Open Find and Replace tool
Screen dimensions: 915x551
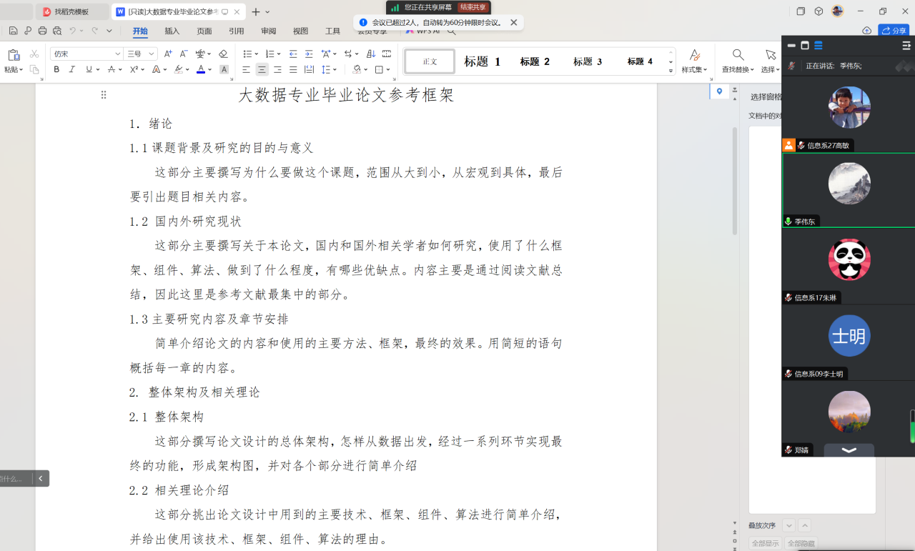click(x=738, y=61)
